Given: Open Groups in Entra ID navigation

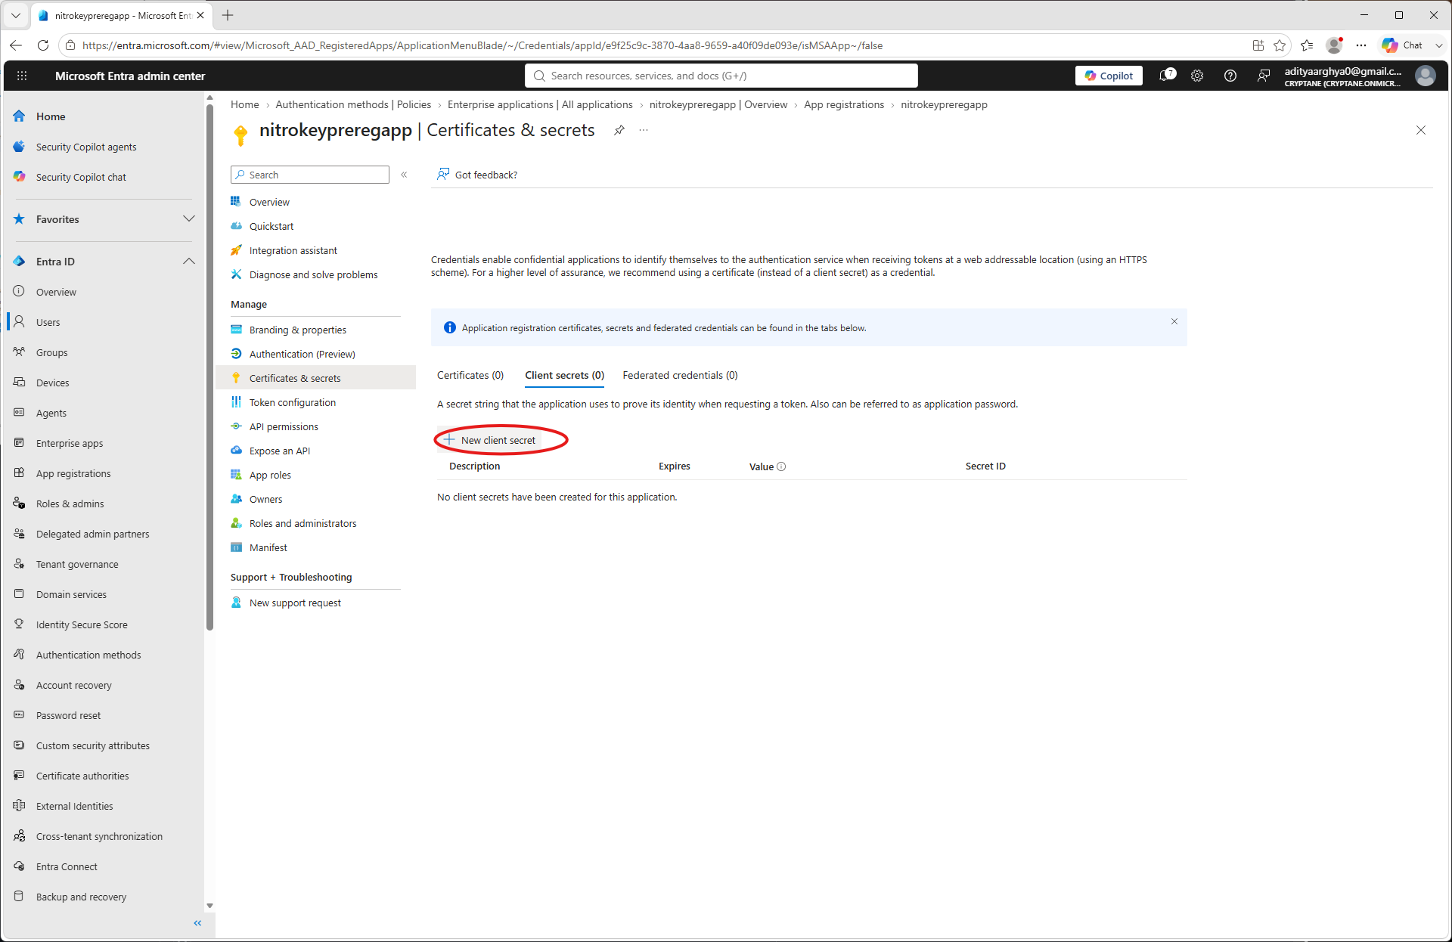Looking at the screenshot, I should pyautogui.click(x=51, y=352).
